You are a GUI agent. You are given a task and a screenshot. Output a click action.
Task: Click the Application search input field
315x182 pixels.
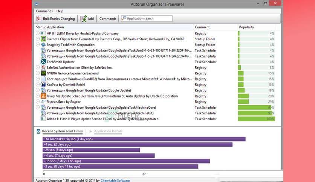tap(147, 18)
